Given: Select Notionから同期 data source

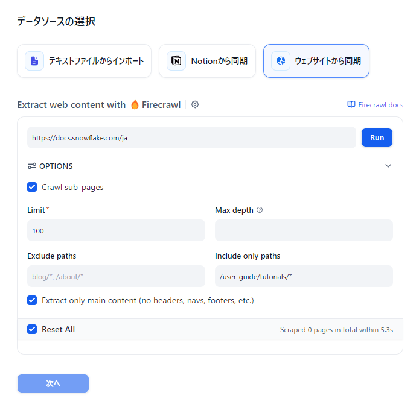Looking at the screenshot, I should [207, 61].
